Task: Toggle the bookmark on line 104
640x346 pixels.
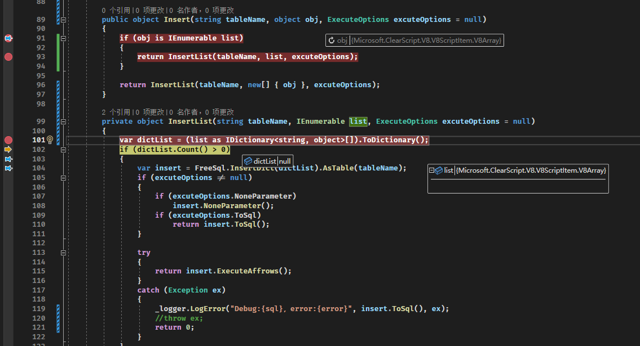Action: [x=8, y=168]
